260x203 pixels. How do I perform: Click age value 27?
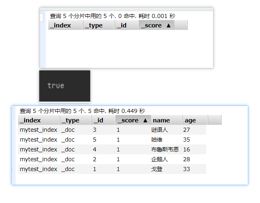[x=187, y=130]
